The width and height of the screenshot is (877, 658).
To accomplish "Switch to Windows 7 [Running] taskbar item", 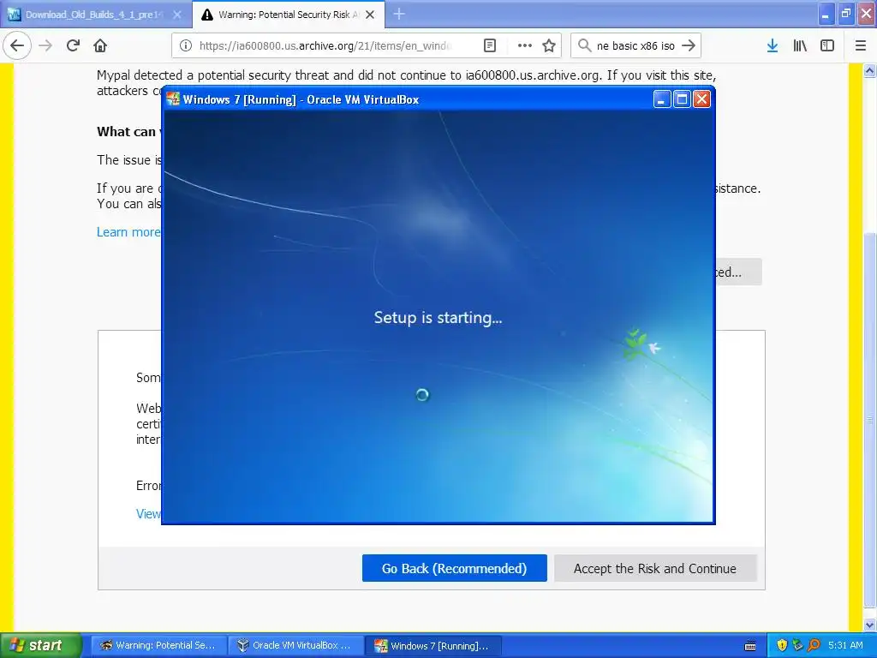I will (x=434, y=645).
